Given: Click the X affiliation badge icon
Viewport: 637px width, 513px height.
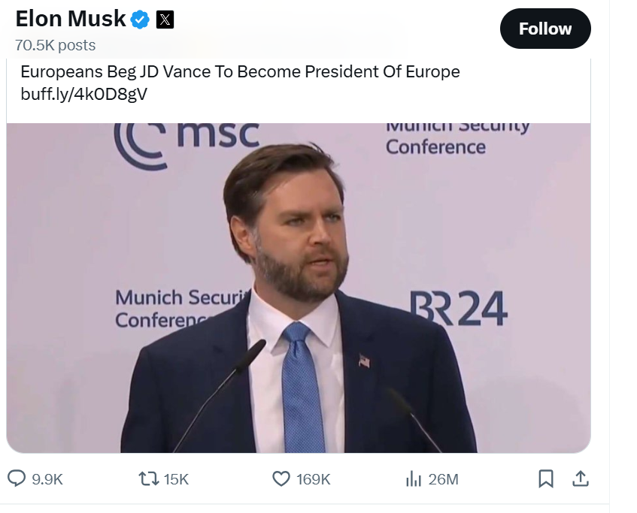Looking at the screenshot, I should (165, 20).
